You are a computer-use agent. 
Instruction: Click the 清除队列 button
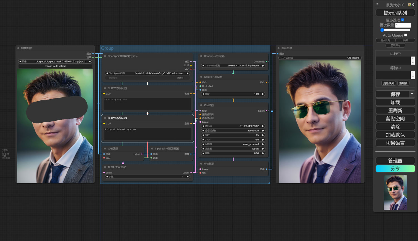(388, 83)
